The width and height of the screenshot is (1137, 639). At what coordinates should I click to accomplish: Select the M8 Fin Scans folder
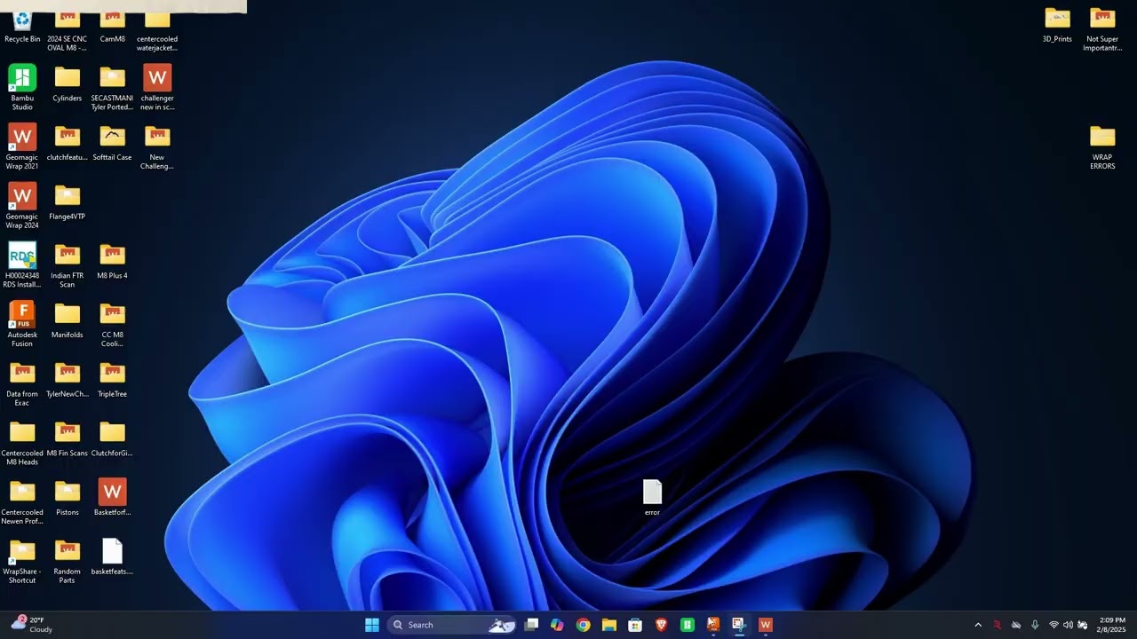tap(68, 439)
